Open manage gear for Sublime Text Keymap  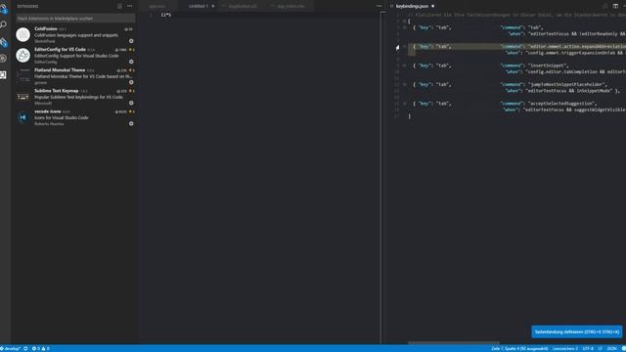131,103
